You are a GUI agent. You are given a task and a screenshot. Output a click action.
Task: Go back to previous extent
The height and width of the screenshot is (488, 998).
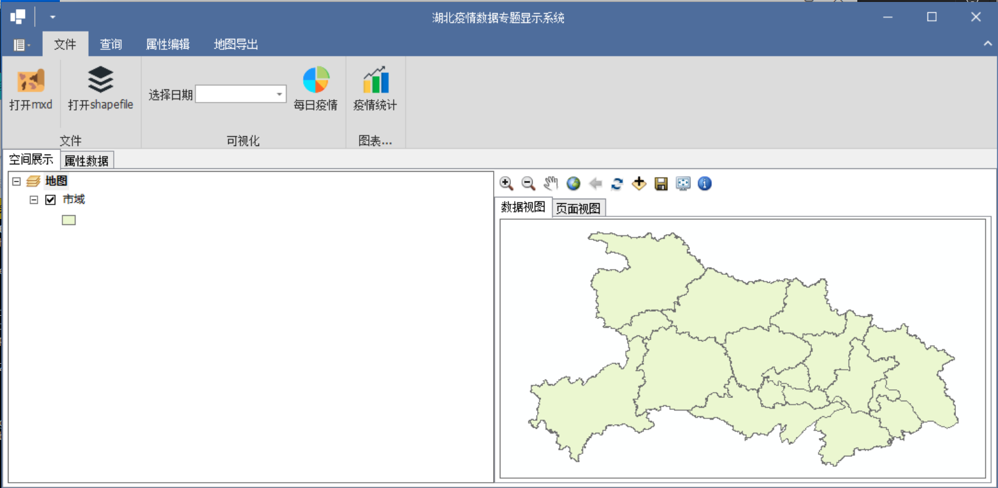595,183
